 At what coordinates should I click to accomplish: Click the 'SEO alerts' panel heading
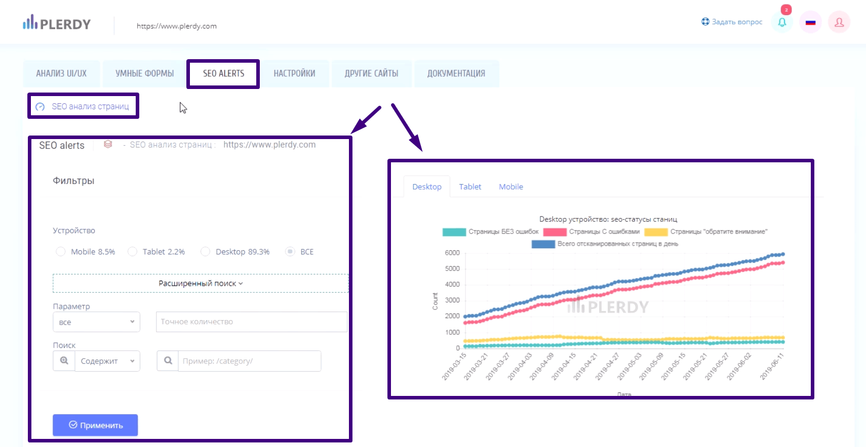pyautogui.click(x=62, y=146)
